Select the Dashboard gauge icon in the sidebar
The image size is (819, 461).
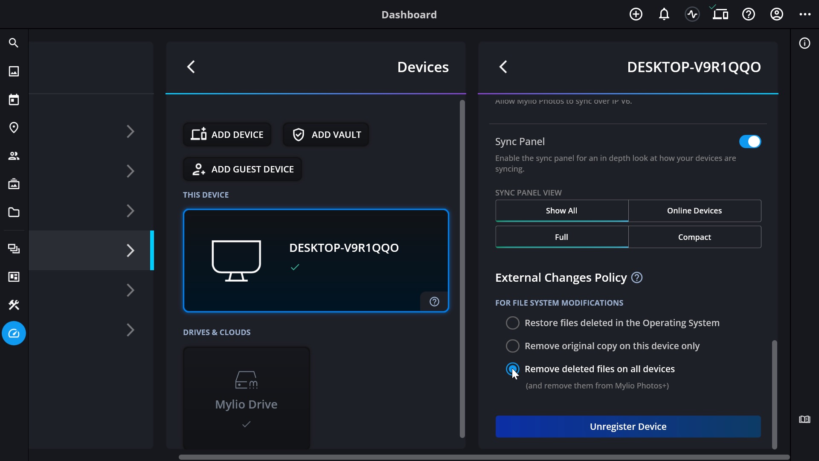[14, 333]
